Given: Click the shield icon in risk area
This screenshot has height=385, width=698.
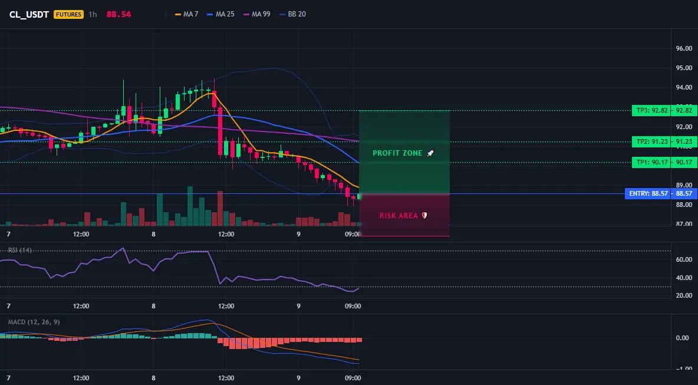Looking at the screenshot, I should point(424,215).
